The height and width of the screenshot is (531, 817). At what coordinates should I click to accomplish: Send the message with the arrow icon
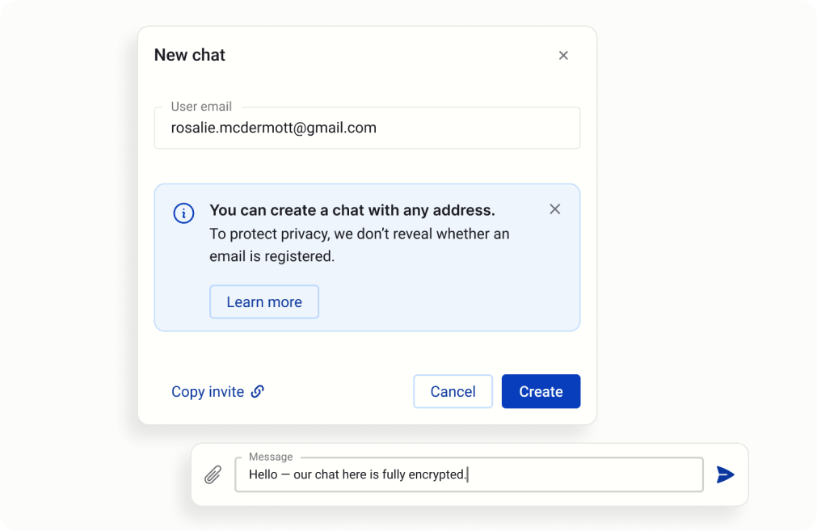coord(725,474)
